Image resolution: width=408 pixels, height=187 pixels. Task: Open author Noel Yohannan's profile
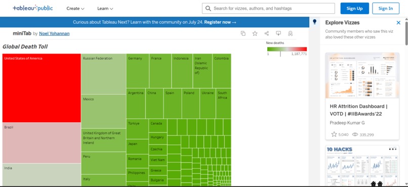tap(54, 33)
